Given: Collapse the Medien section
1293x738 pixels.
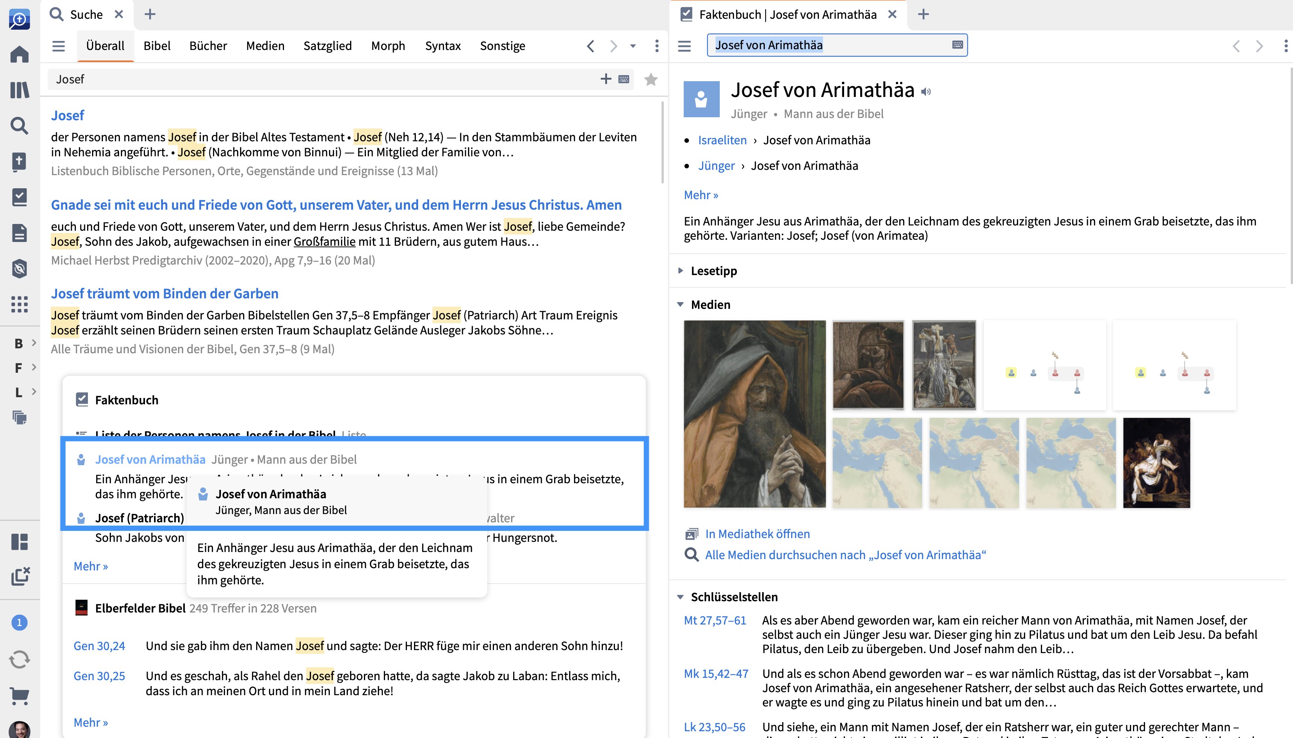Looking at the screenshot, I should (x=680, y=305).
